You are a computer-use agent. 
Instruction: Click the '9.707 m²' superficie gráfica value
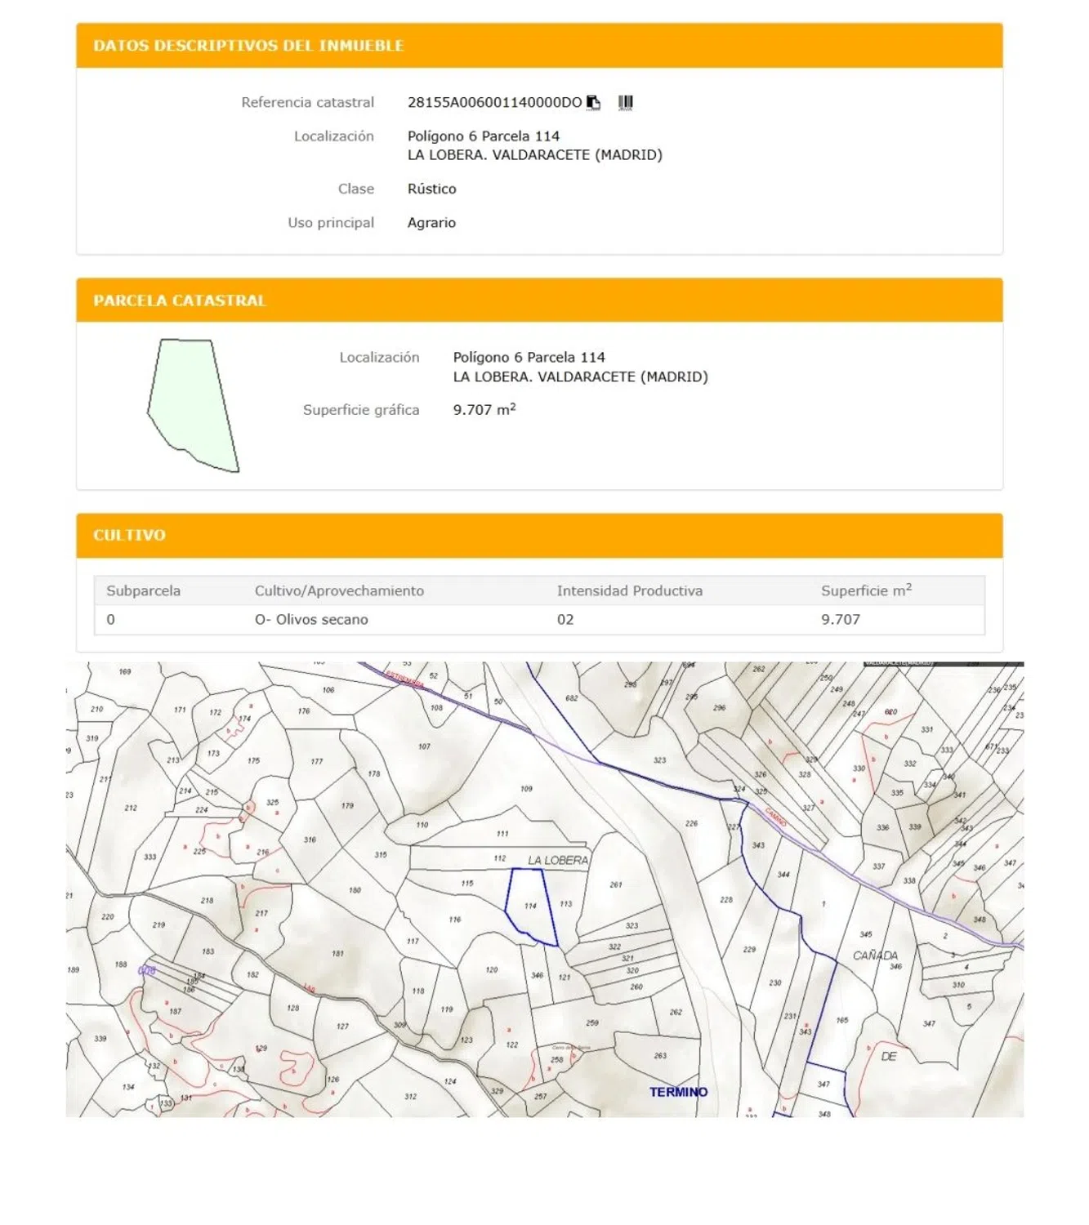[484, 410]
